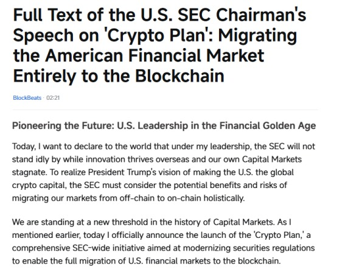337x275 pixels.
Task: Click the 02:21 timestamp
Action: click(53, 98)
